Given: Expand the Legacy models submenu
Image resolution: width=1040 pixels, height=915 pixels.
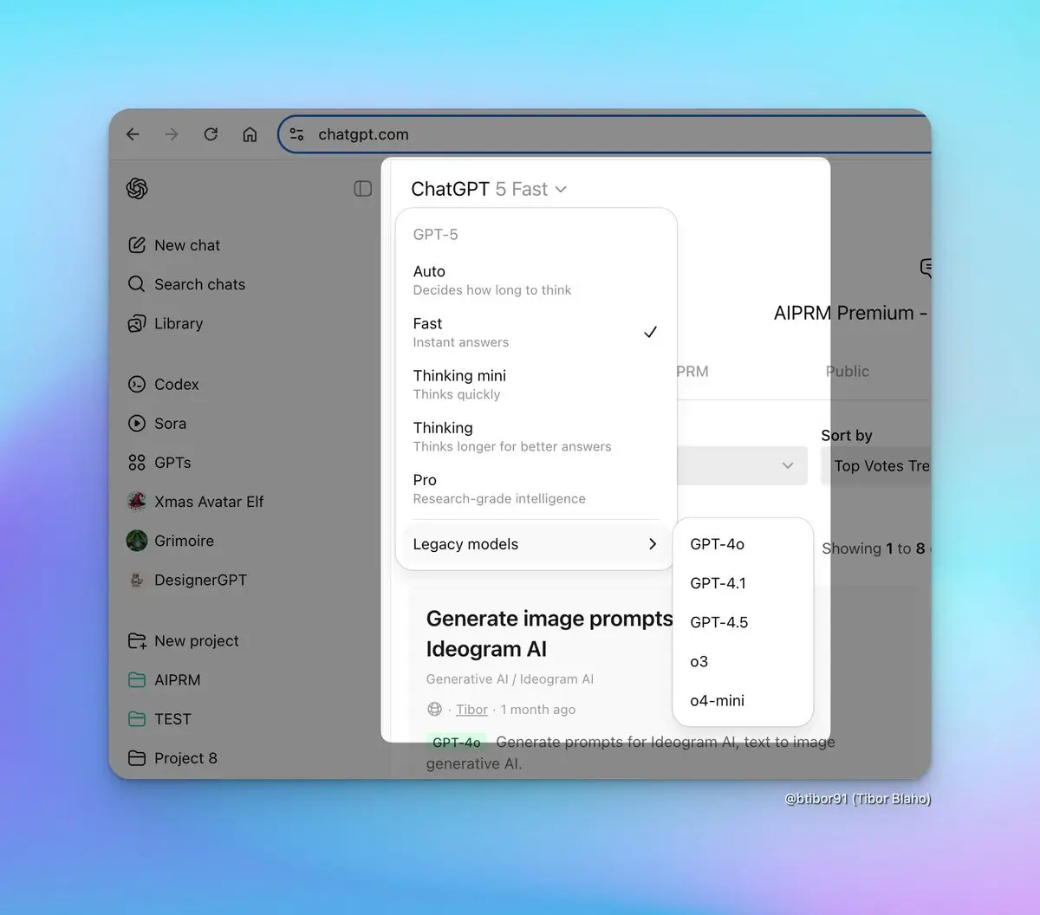Looking at the screenshot, I should pyautogui.click(x=536, y=544).
